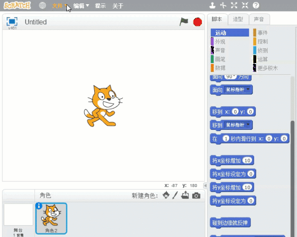This screenshot has width=297, height=237.
Task: Collapse the stage with small arrow
Action: point(205,186)
